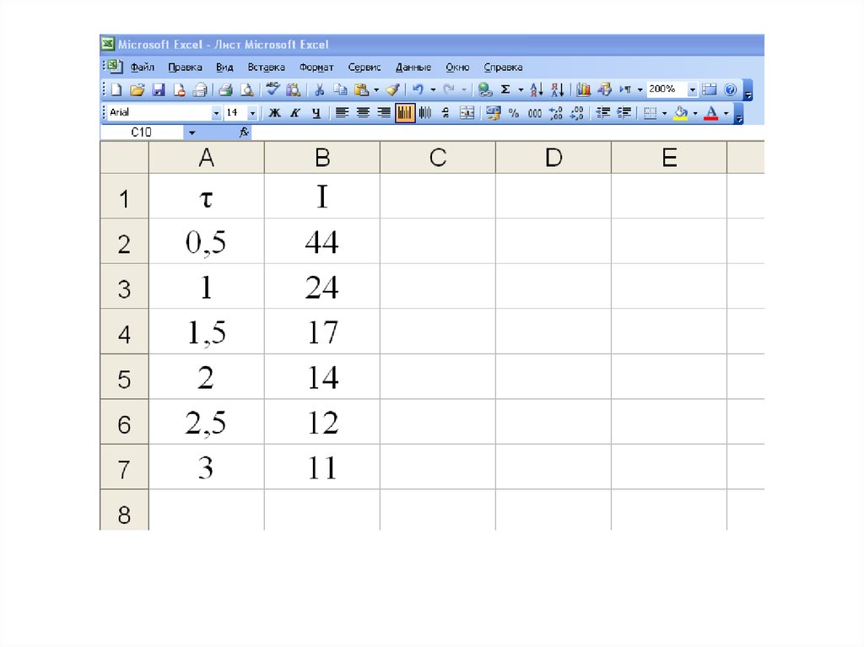This screenshot has width=864, height=647.
Task: Toggle the highlighted justify alignment button
Action: [404, 113]
